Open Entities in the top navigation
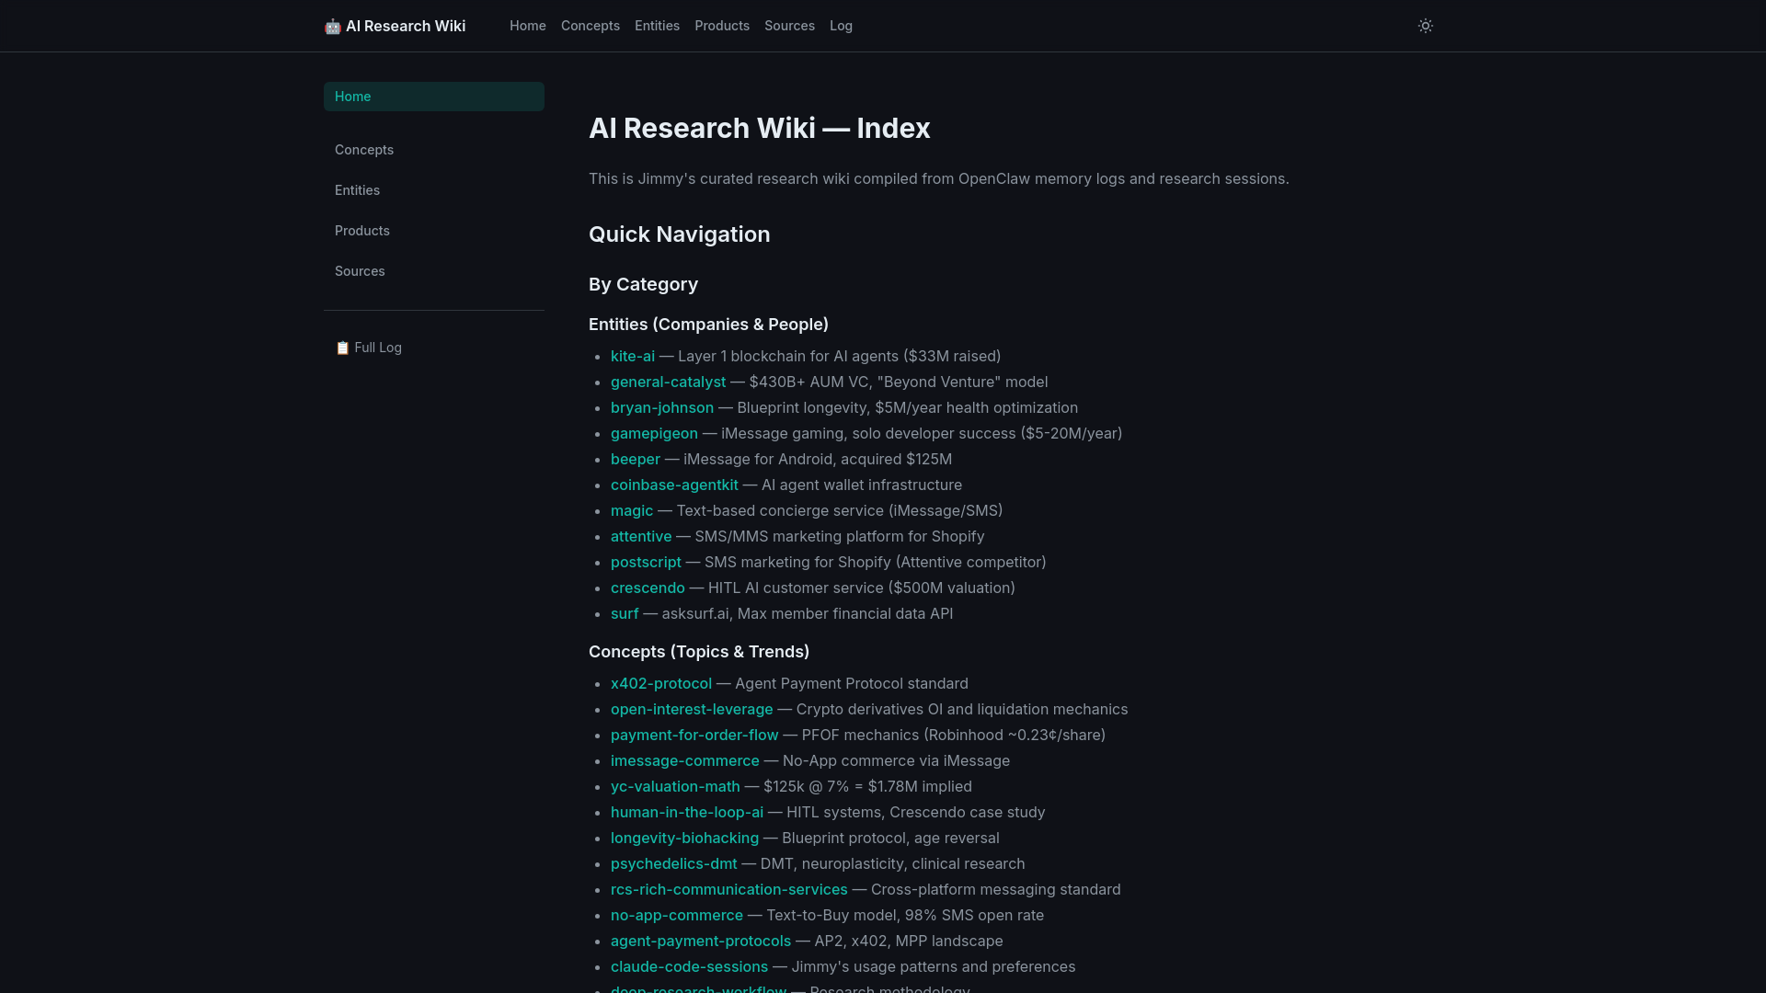1766x993 pixels. point(657,26)
